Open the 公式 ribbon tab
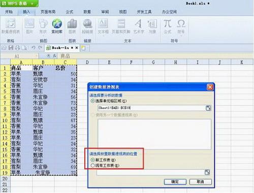Screen dimensions: 254x193 pyautogui.click(x=70, y=12)
